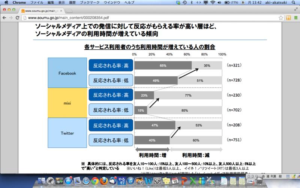Launch iTunes from the dock
Image resolution: width=300 pixels, height=188 pixels.
(130, 181)
